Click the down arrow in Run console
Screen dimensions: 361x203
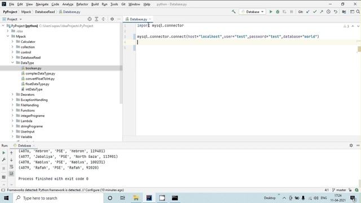coord(11,160)
